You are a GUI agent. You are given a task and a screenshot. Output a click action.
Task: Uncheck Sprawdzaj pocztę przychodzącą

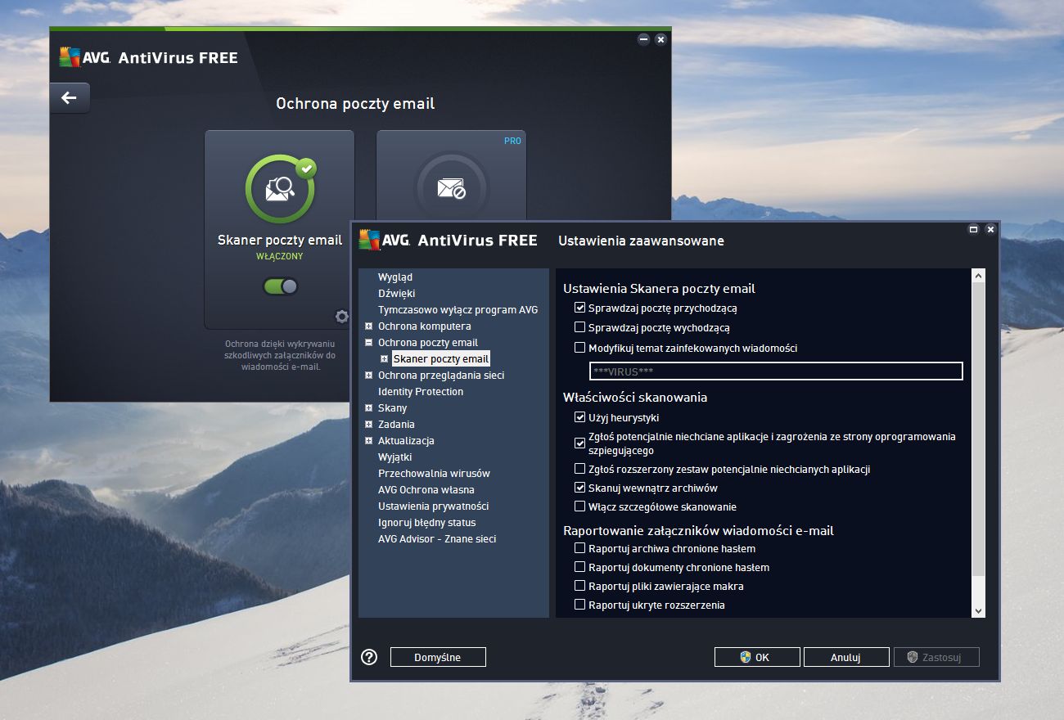[580, 308]
